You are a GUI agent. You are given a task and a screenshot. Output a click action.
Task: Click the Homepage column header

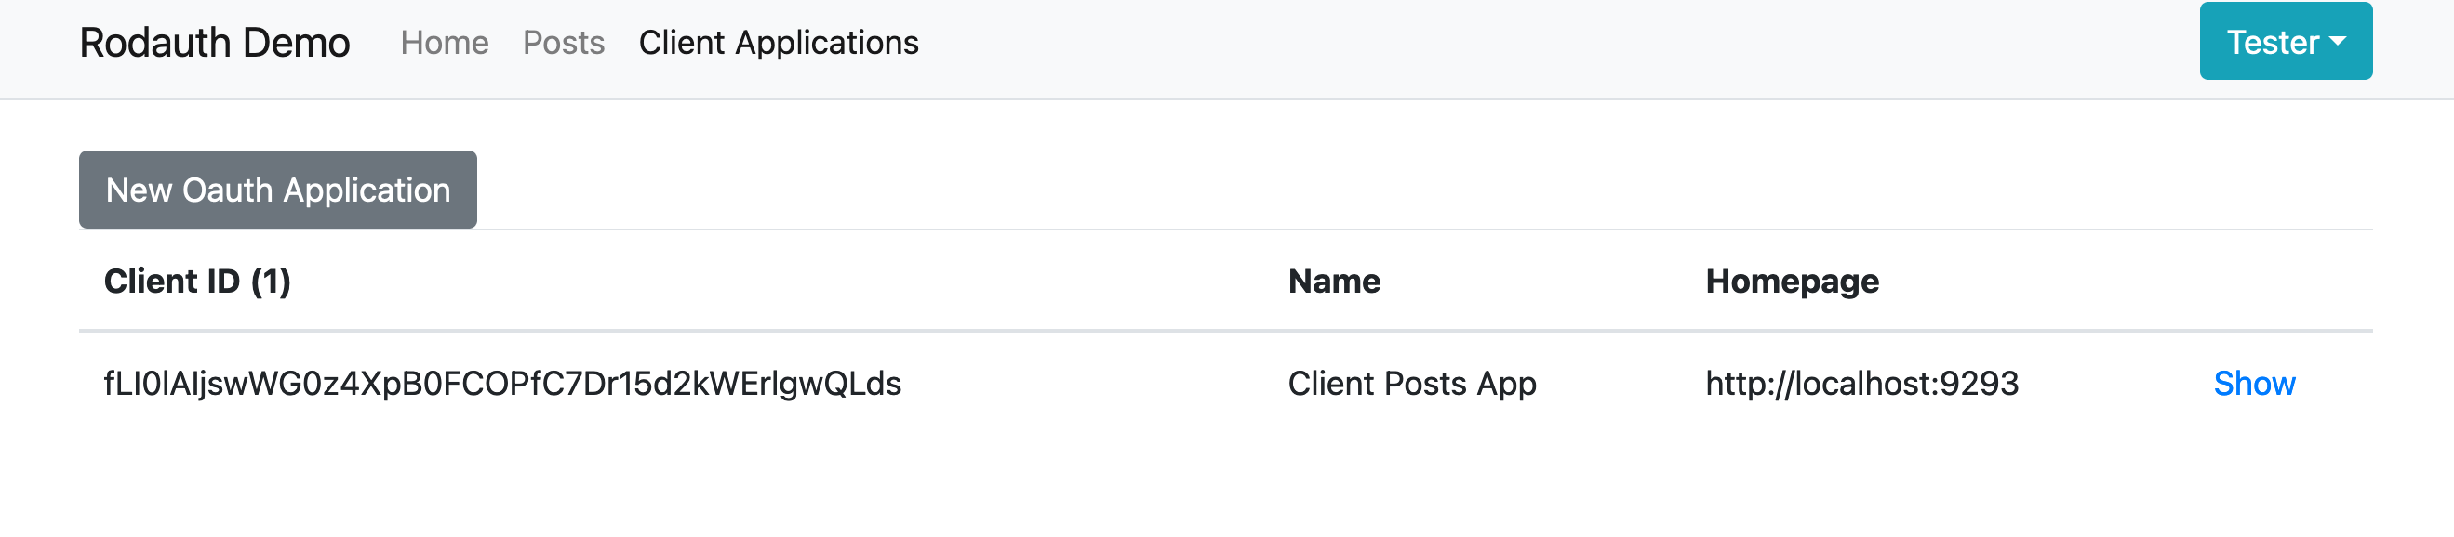point(1791,282)
